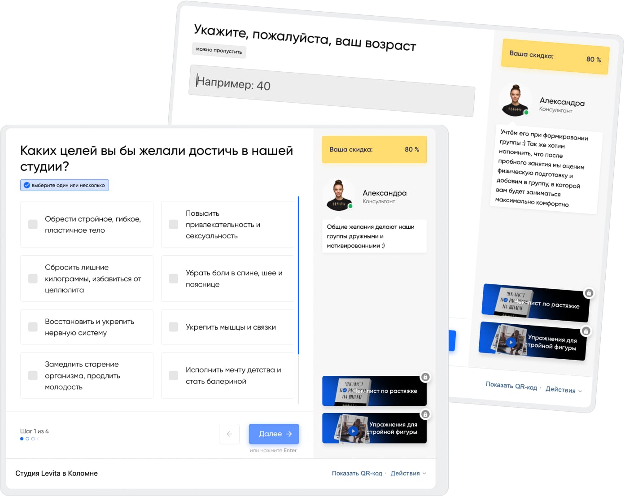
Task: Click the name 'Александра' in the front window
Action: click(385, 193)
